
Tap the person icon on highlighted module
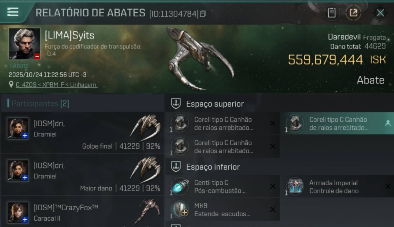pyautogui.click(x=388, y=123)
